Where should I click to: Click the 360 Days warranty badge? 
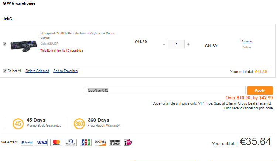[79, 124]
